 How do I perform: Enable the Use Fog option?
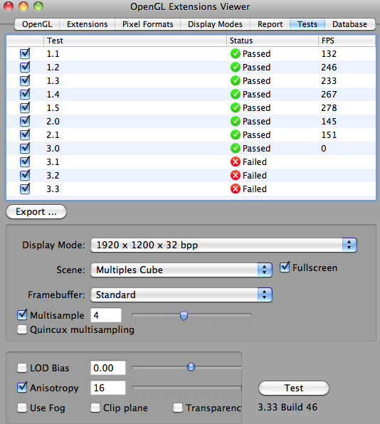pyautogui.click(x=22, y=408)
